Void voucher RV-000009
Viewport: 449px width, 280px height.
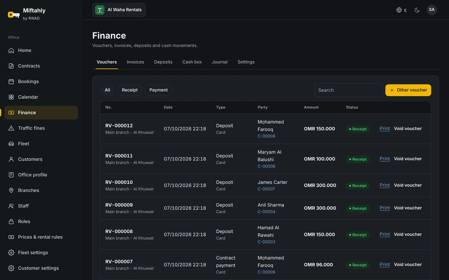408,208
